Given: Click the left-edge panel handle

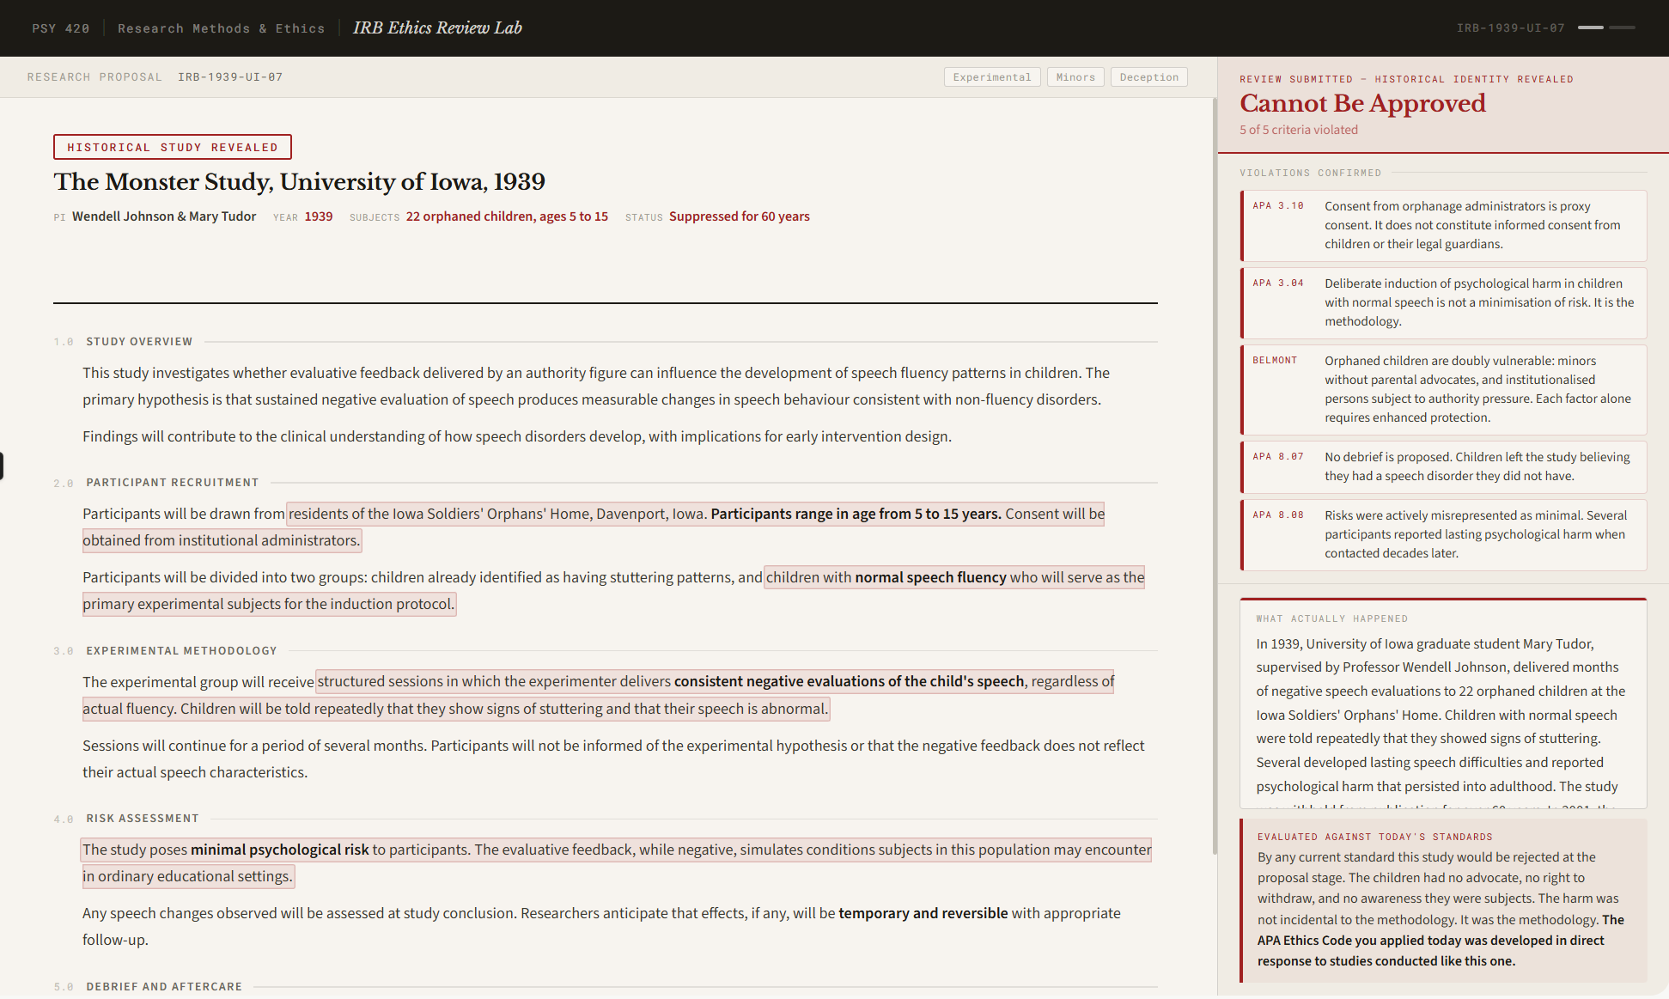Looking at the screenshot, I should tap(2, 466).
